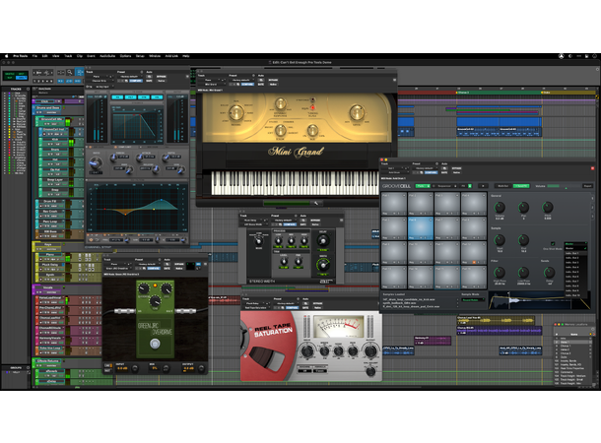Click the Export button in GrooveCell
Viewport: 601px width, 443px height.
pyautogui.click(x=587, y=186)
